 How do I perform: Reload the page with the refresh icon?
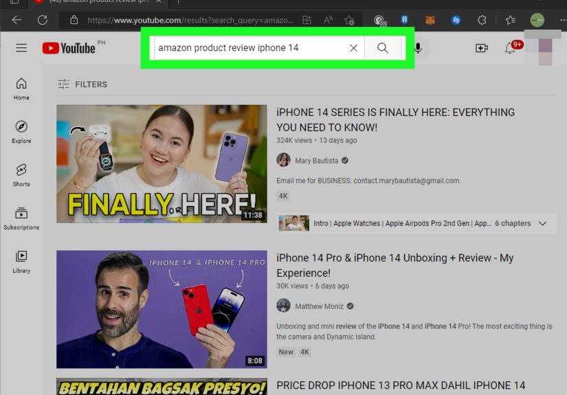43,20
